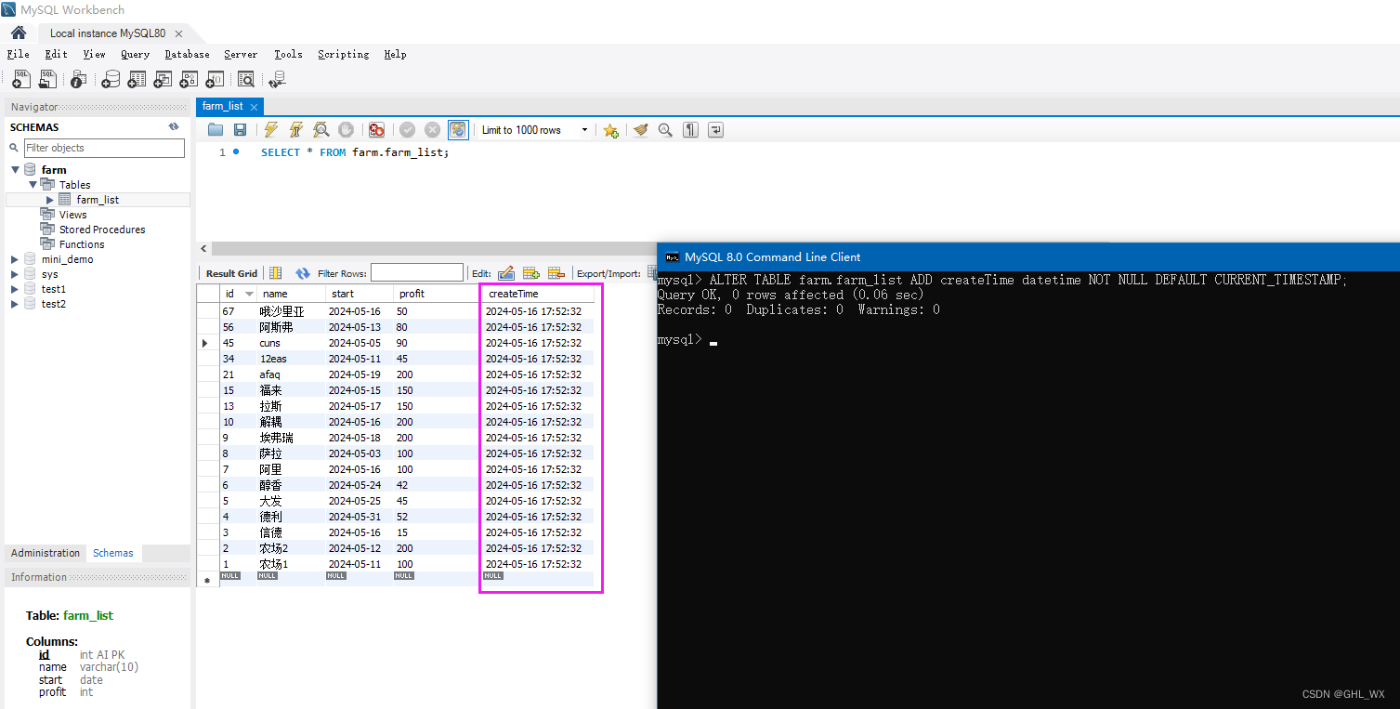The height and width of the screenshot is (709, 1400).
Task: Toggle word wrapping in the editor
Action: (715, 130)
